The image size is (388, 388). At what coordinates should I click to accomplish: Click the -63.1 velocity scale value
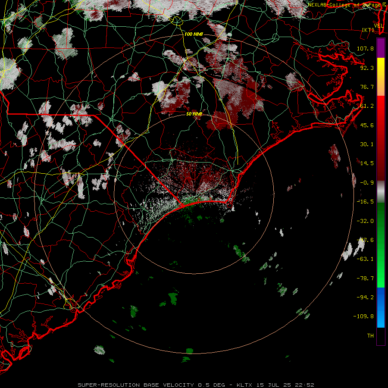(x=365, y=259)
